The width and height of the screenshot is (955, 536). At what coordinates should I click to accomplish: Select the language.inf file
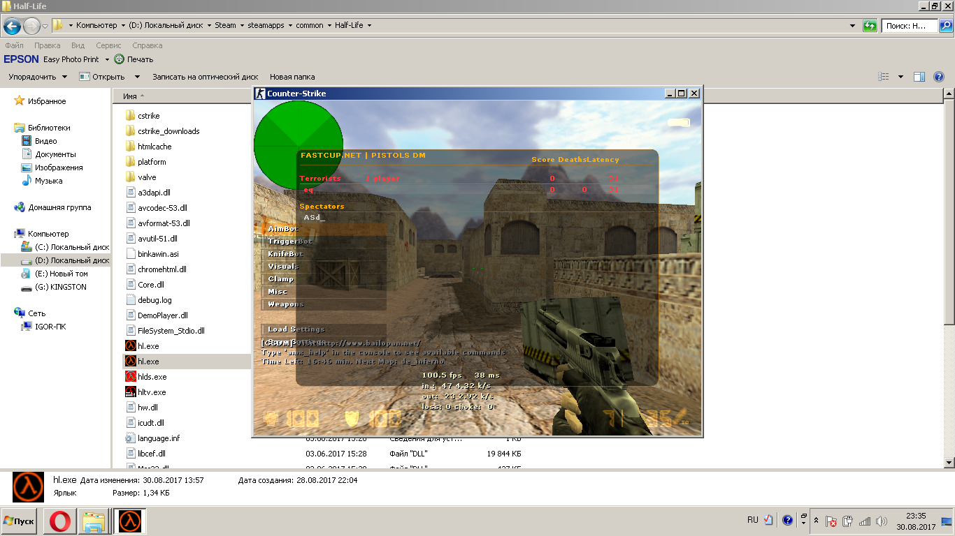point(159,438)
